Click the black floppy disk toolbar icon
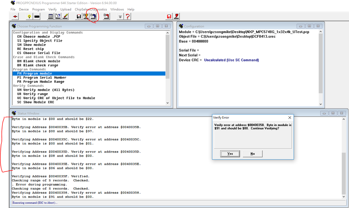 point(79,16)
